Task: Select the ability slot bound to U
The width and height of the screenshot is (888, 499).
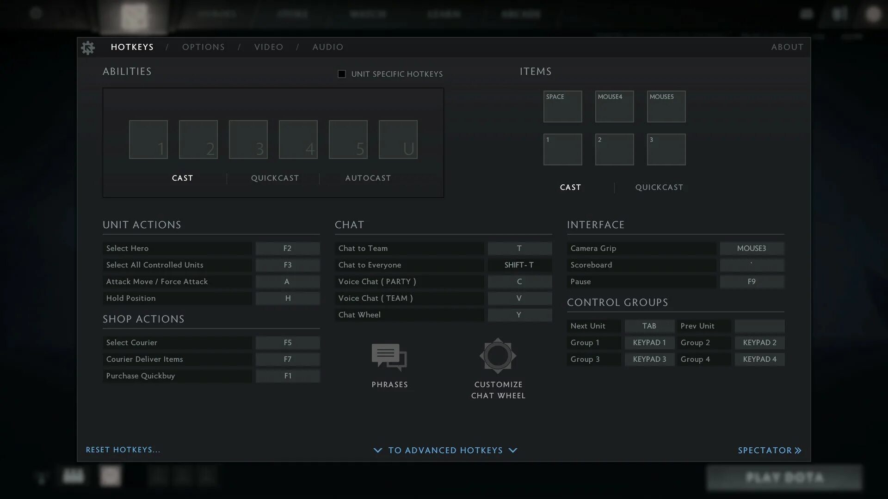Action: (x=398, y=140)
